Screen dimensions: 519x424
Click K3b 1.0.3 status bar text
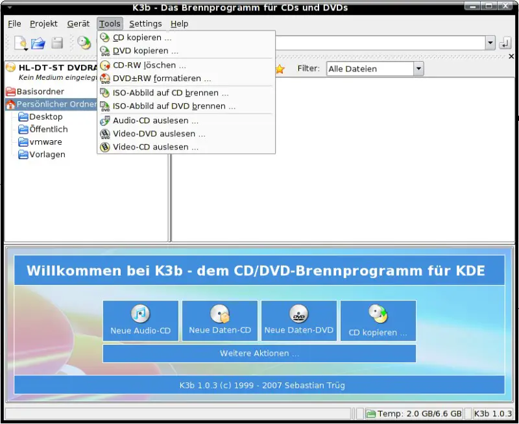[x=493, y=414]
